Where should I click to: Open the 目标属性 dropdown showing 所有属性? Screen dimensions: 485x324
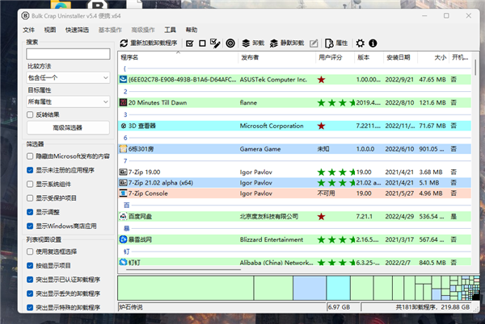[x=68, y=102]
